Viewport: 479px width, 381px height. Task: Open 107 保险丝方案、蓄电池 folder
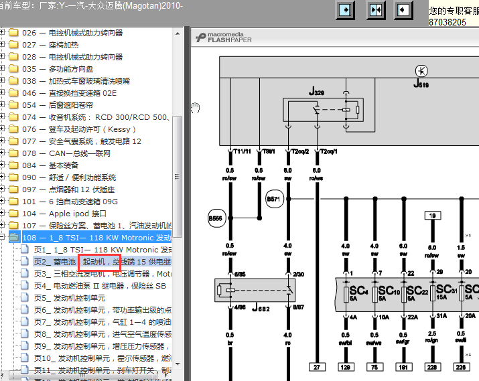point(97,226)
